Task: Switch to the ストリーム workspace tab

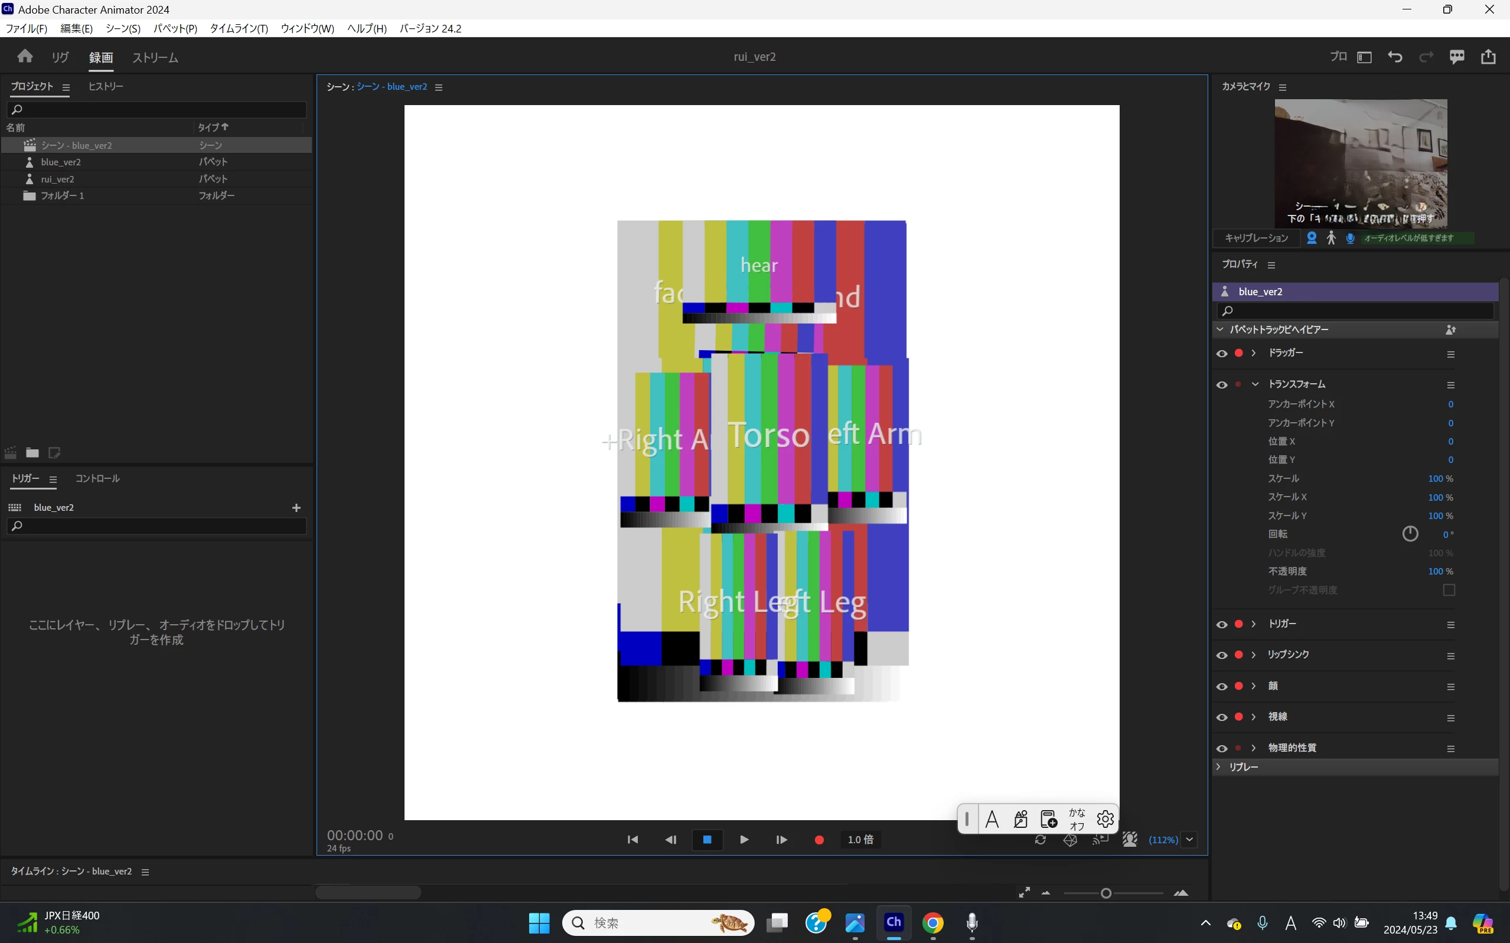Action: click(x=155, y=57)
